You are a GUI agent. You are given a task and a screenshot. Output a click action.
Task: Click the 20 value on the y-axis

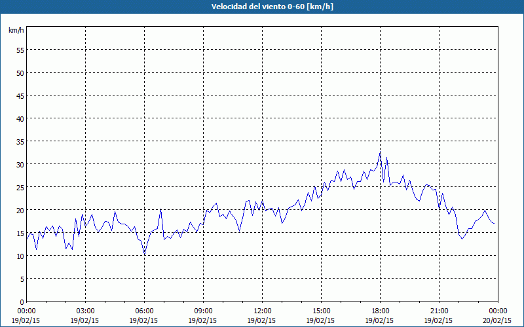point(20,210)
